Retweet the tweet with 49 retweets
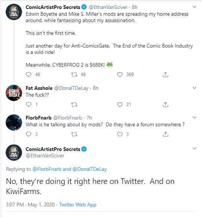Viewport: 202px width, 218px height. 74,75
